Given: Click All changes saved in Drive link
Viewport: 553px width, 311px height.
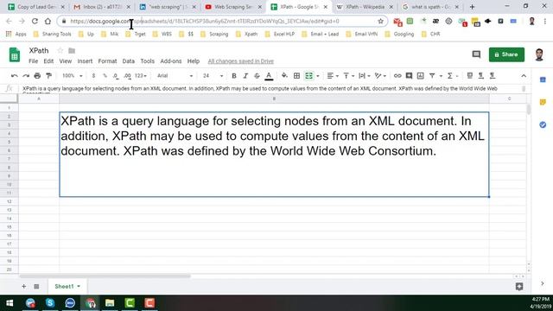Looking at the screenshot, I should click(x=241, y=61).
